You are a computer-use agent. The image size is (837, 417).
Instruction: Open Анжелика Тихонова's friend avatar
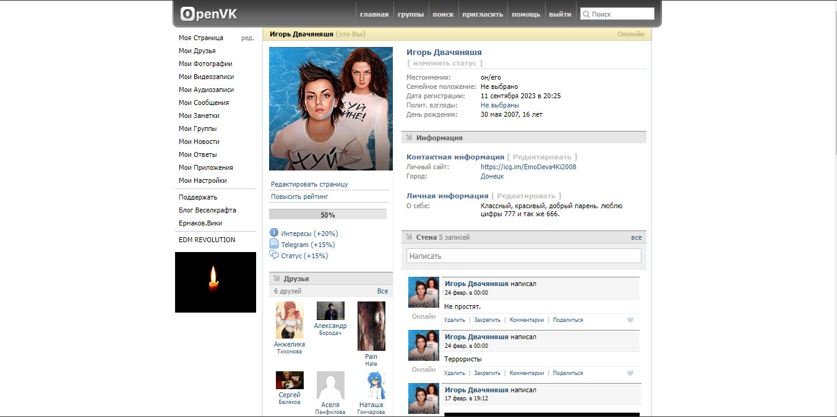coord(290,320)
